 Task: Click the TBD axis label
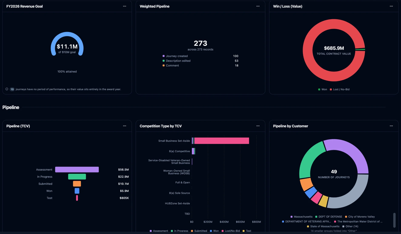(187, 214)
